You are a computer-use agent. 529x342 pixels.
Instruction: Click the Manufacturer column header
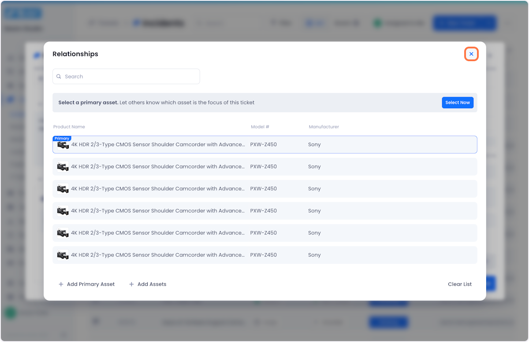[324, 127]
